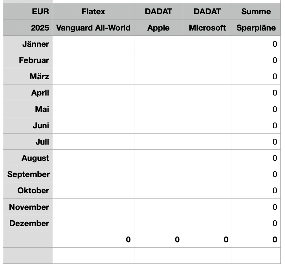Screen dimensions: 285x269
Task: Click the Microsoft cell for April
Action: click(x=207, y=93)
